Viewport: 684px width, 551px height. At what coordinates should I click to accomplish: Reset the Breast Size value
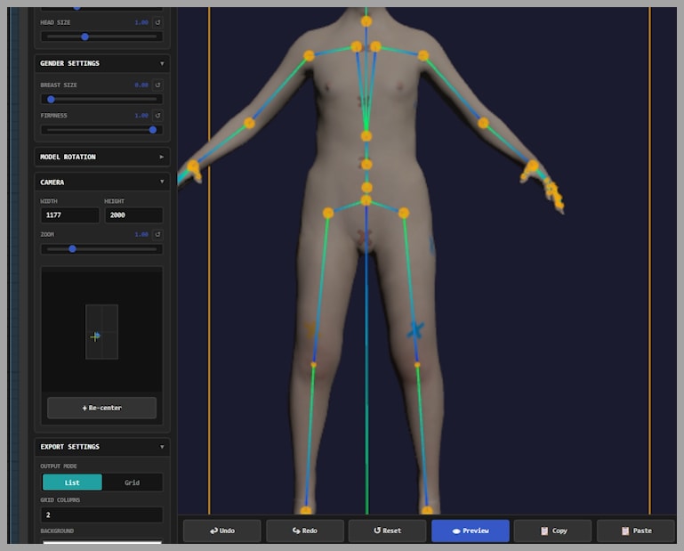coord(157,85)
